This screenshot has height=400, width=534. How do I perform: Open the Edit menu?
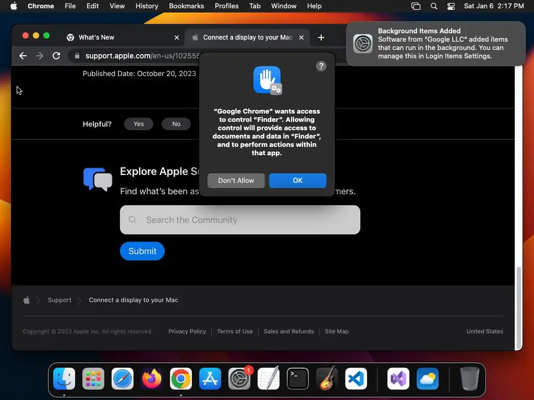(93, 6)
